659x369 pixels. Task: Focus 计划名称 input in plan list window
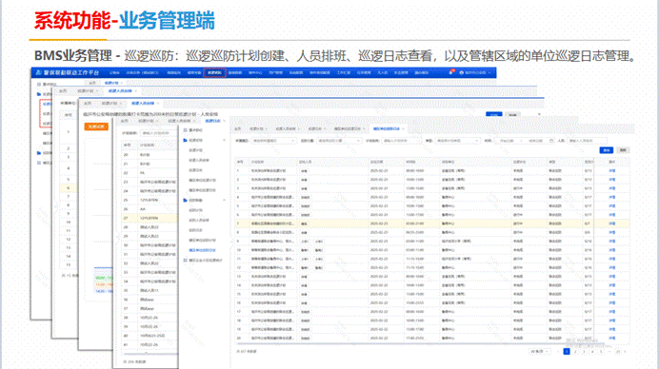pos(158,133)
